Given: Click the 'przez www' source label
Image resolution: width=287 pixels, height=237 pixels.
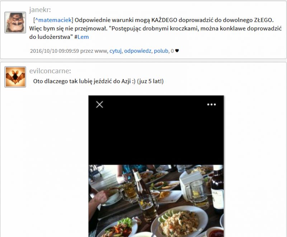Looking at the screenshot, I should click(94, 51).
